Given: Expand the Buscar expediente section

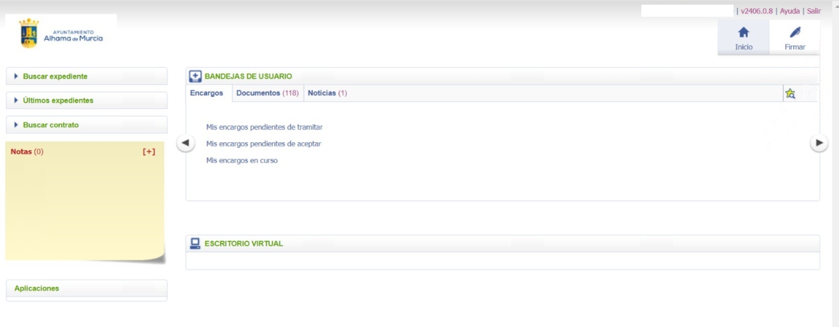Looking at the screenshot, I should (55, 76).
